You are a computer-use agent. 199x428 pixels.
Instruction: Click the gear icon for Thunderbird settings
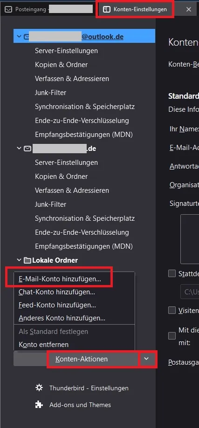point(39,388)
